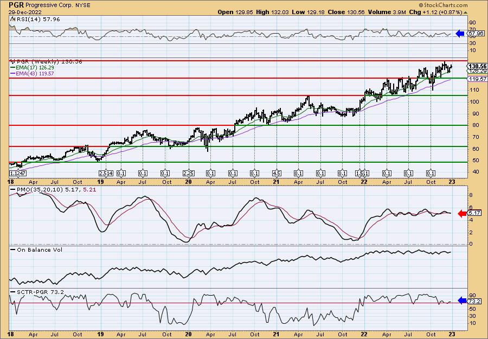Click the Low 129.18 value
Image resolution: width=488 pixels, height=339 pixels.
coord(308,12)
